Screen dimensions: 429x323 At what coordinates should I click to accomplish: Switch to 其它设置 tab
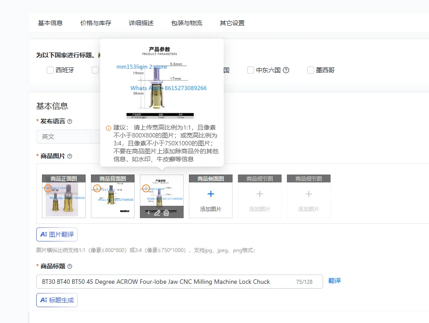(232, 23)
